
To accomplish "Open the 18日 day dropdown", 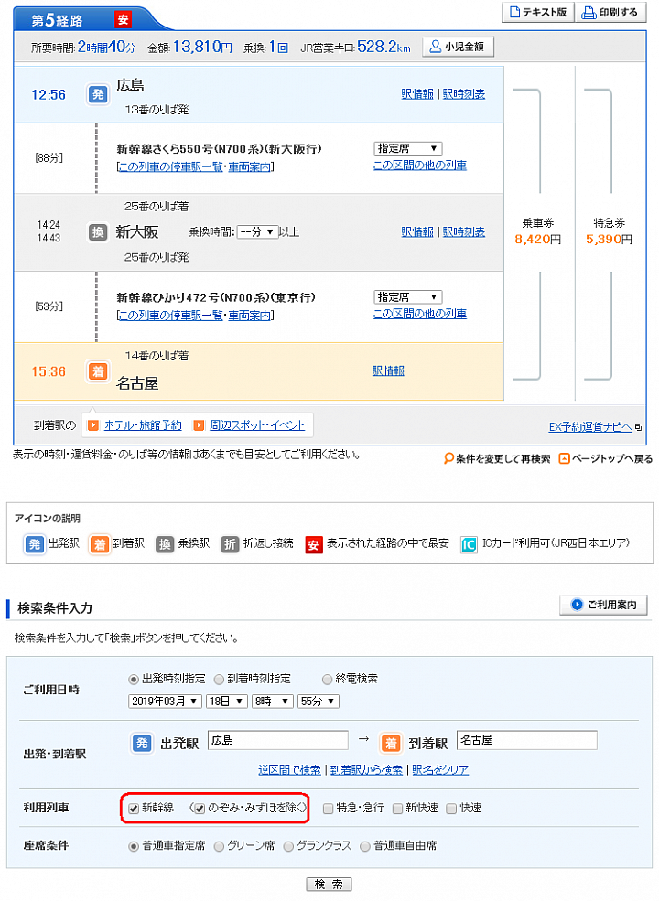I will (x=227, y=701).
